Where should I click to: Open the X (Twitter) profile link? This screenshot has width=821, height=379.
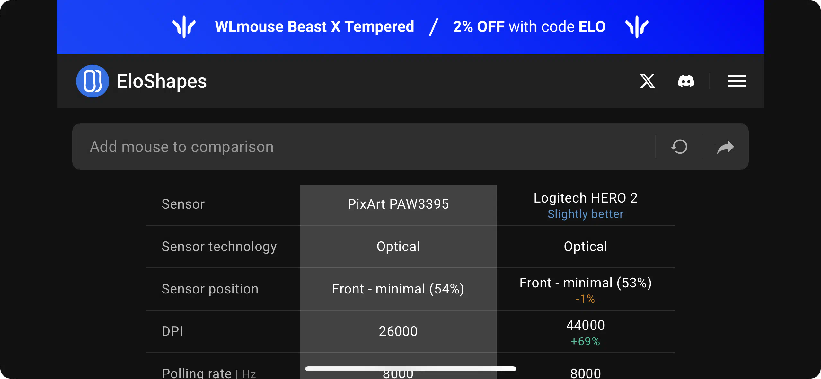647,81
